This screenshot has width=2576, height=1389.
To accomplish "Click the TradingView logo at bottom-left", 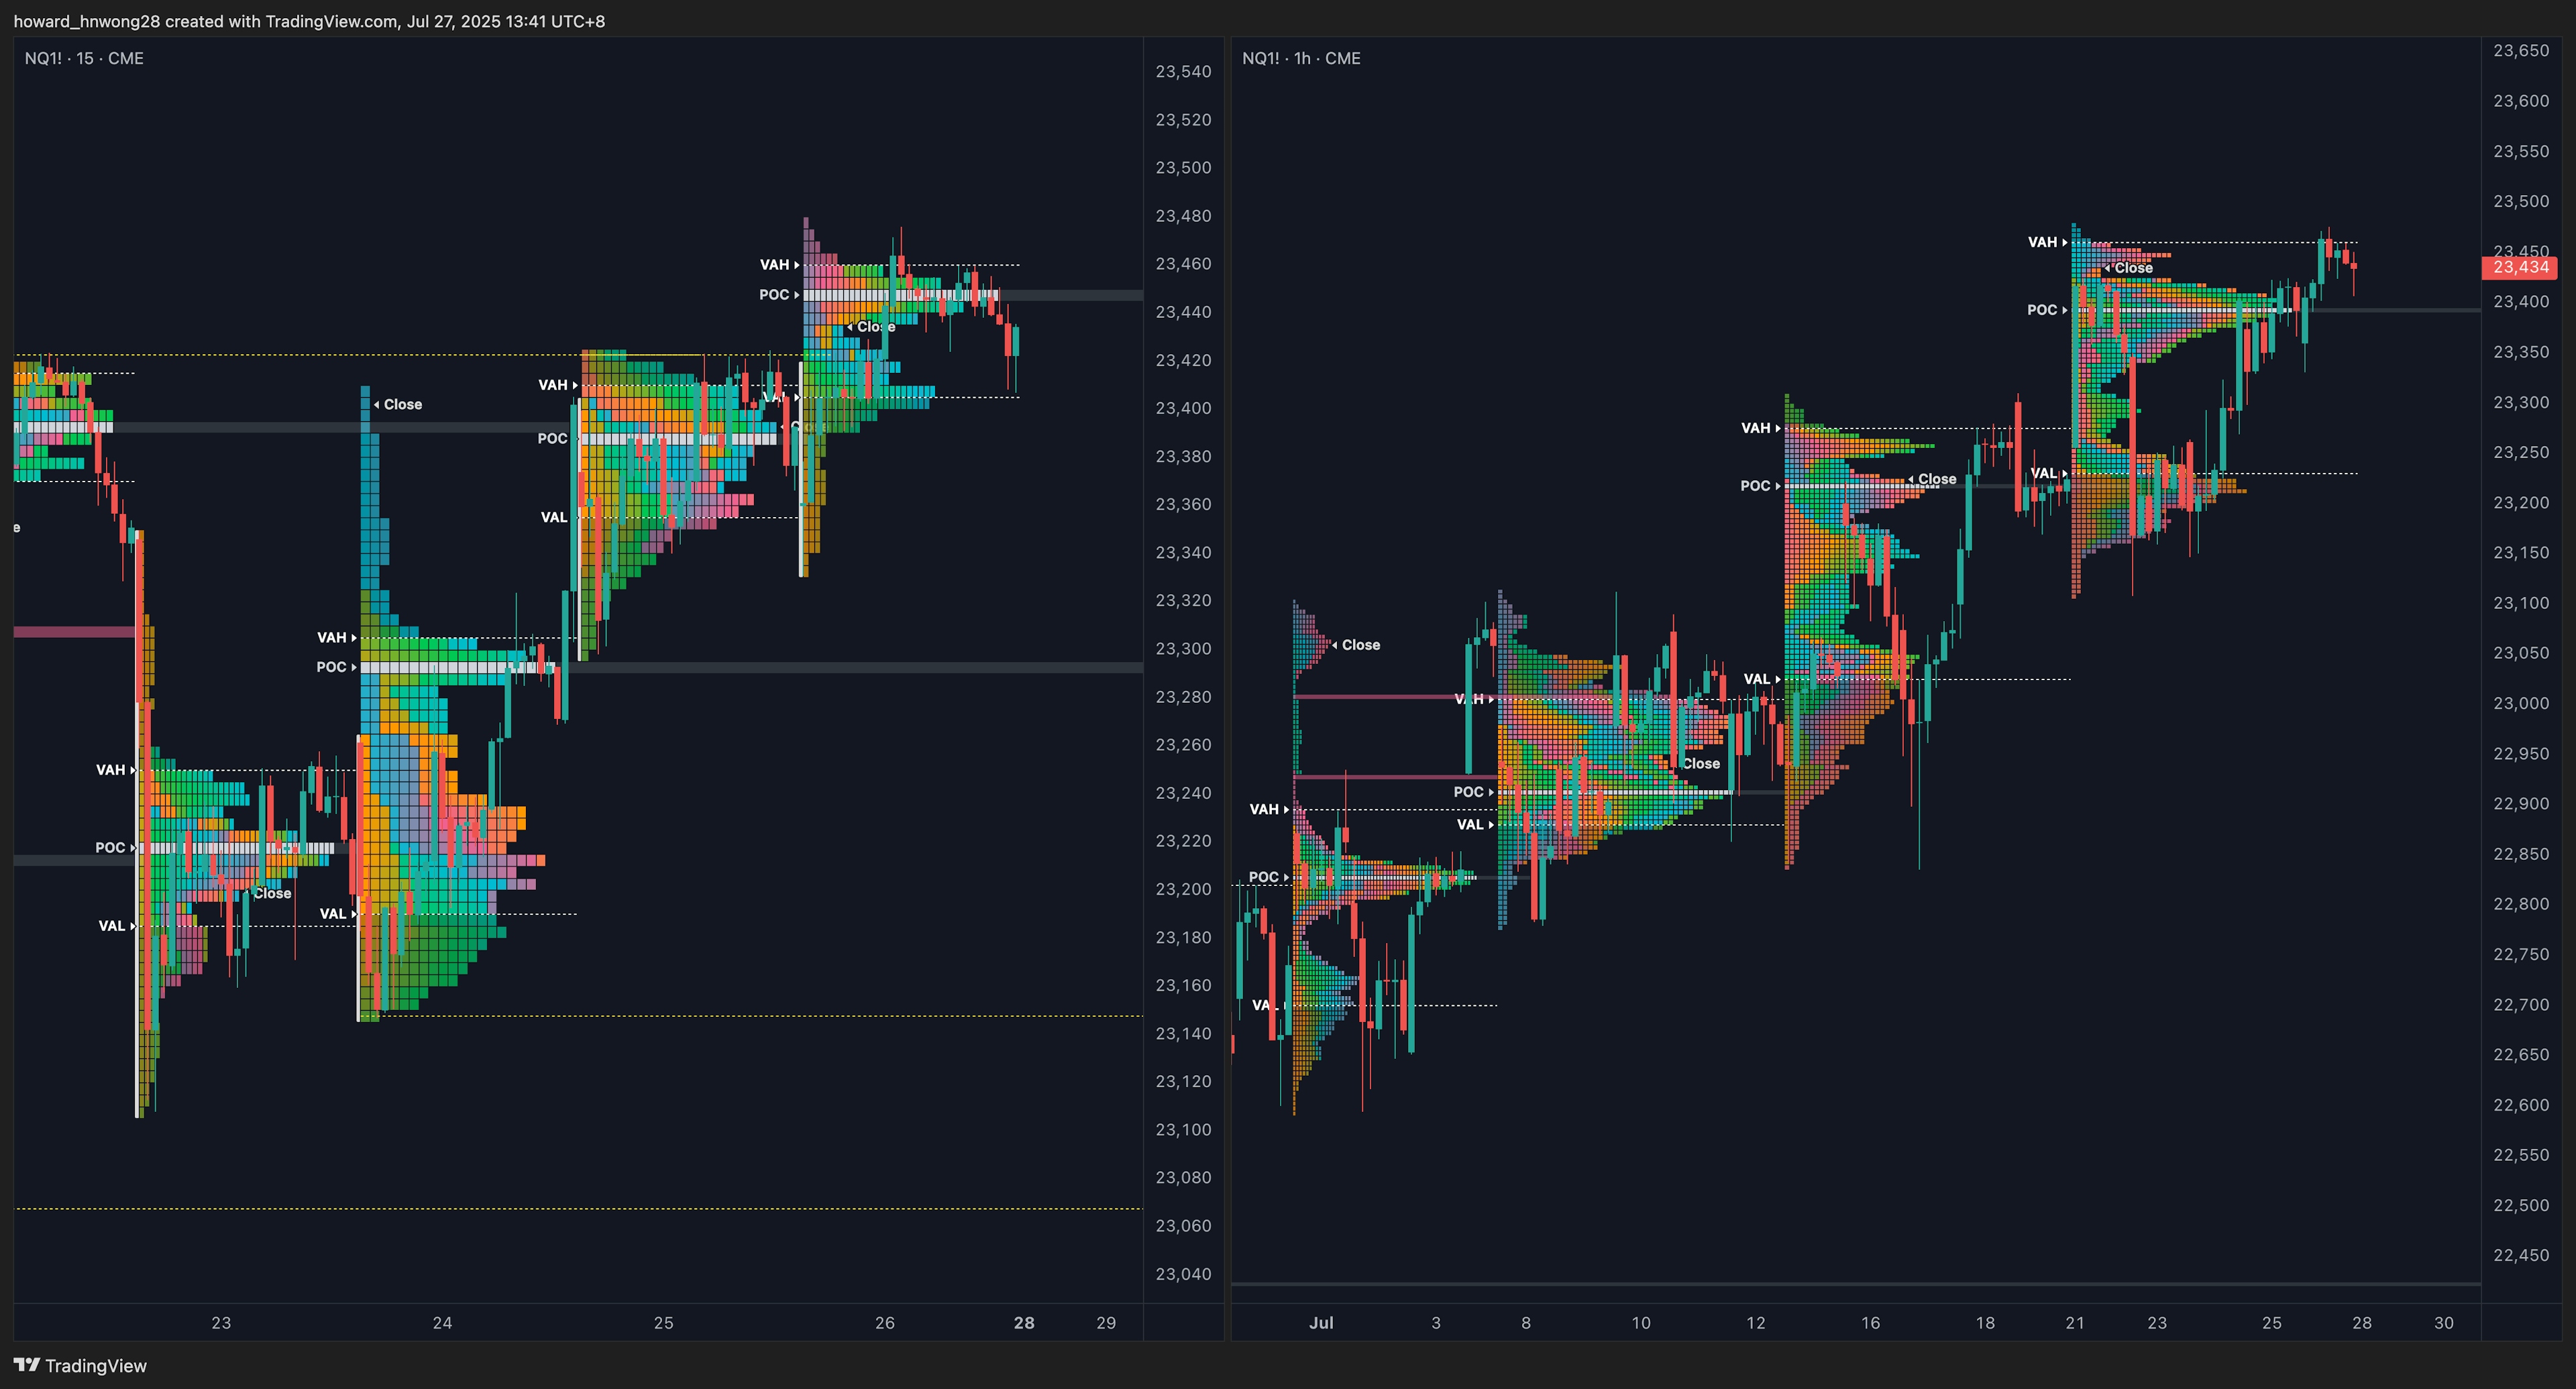I will coord(80,1365).
